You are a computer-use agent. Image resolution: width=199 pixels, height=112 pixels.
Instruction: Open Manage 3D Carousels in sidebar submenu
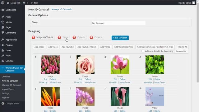(x=12, y=85)
